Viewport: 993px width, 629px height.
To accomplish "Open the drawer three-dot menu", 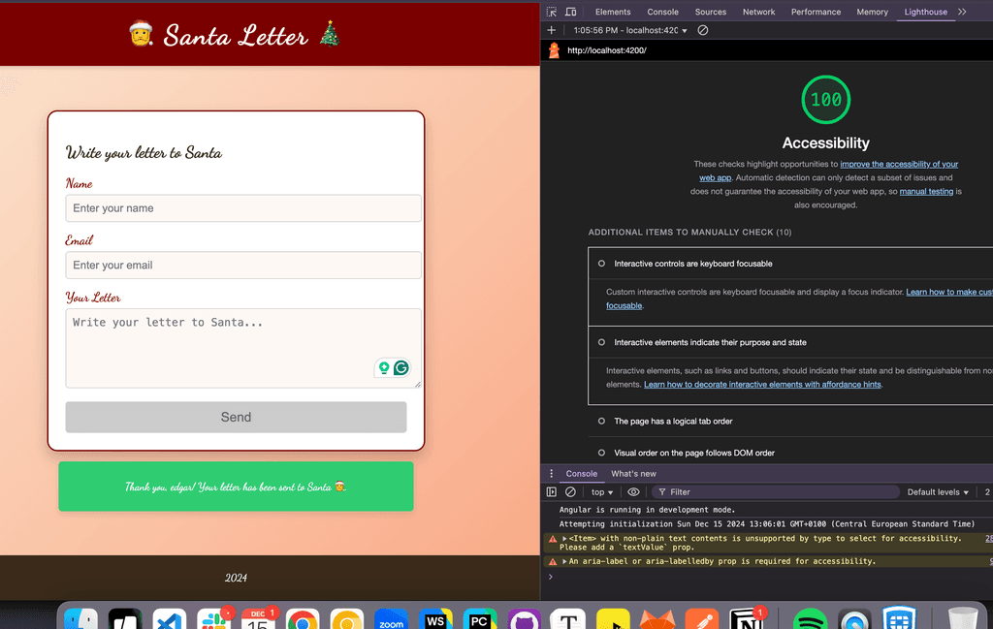I will pos(552,474).
